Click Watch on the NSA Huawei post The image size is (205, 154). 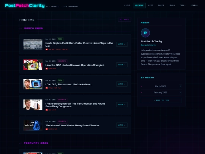122,65
